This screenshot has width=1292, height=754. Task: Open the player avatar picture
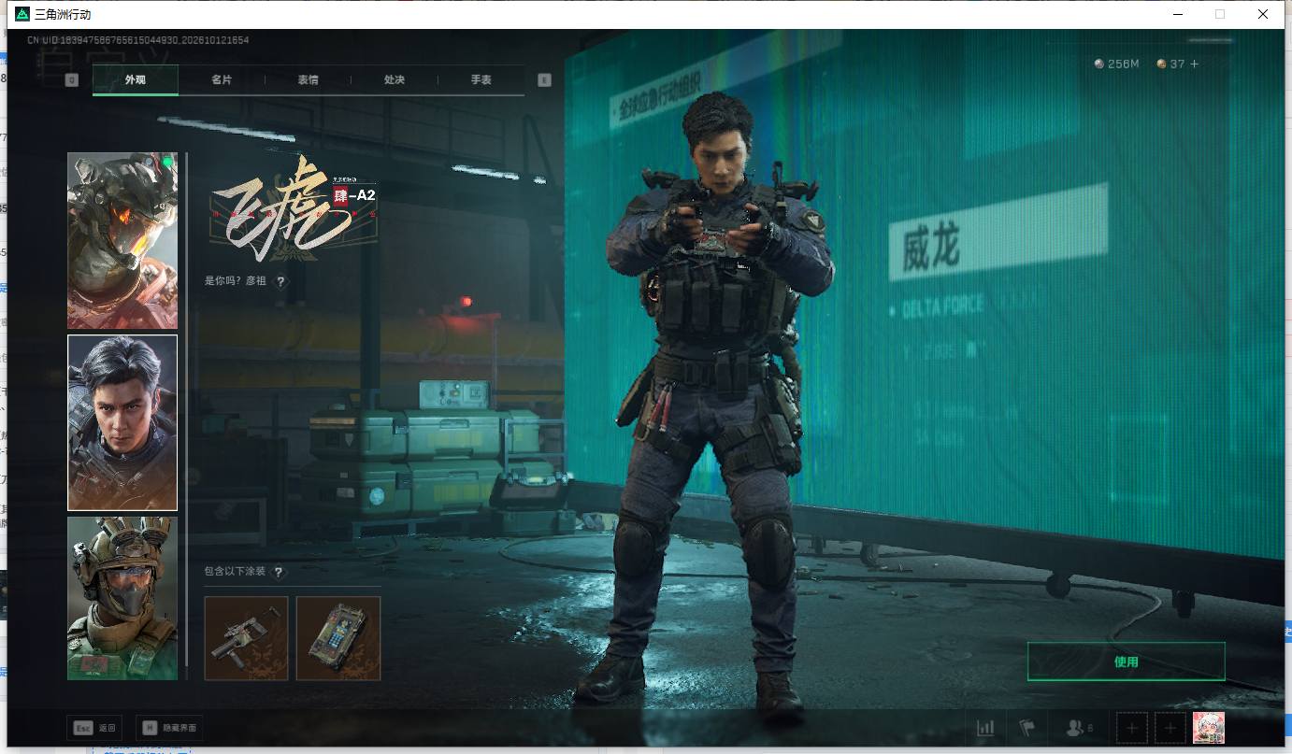coord(1209,728)
